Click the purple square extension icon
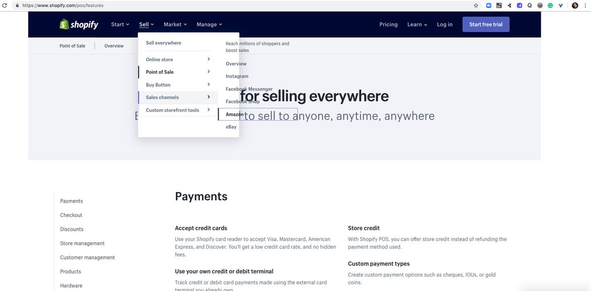Screen dimensions: 591x291 pyautogui.click(x=519, y=5)
